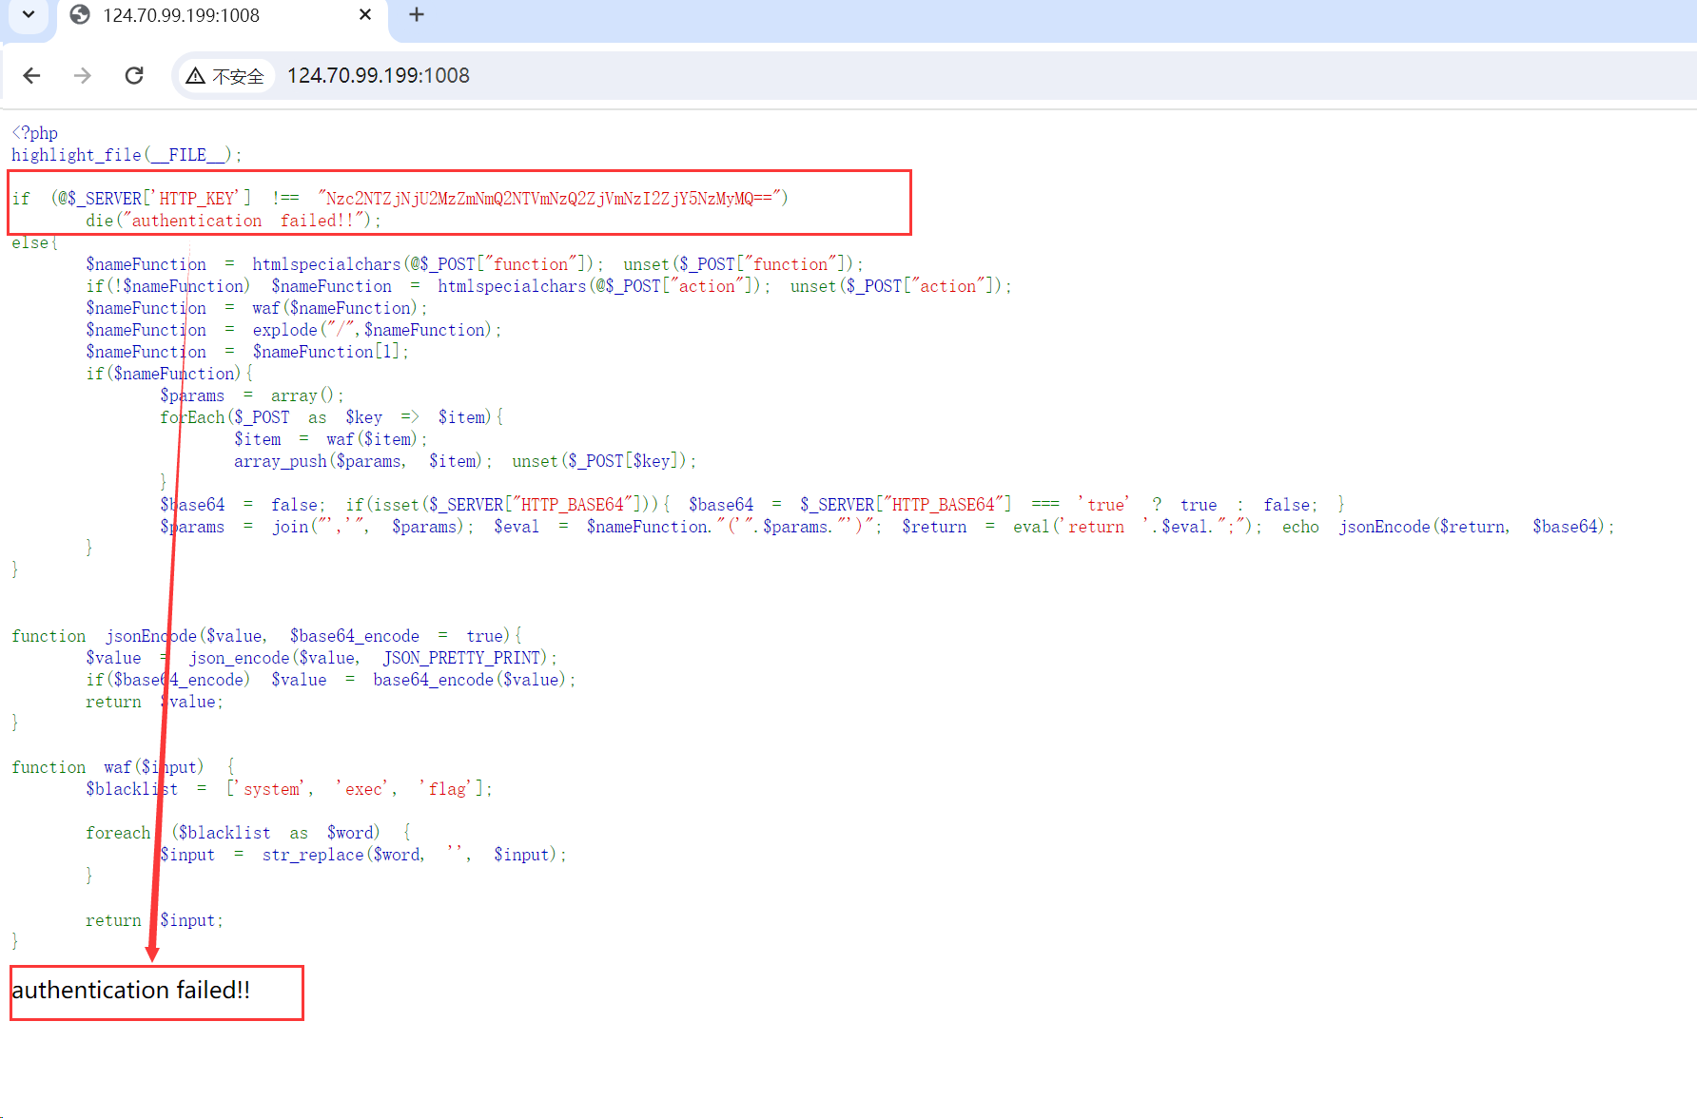Click the <?php opening tag
This screenshot has width=1697, height=1118.
(35, 133)
